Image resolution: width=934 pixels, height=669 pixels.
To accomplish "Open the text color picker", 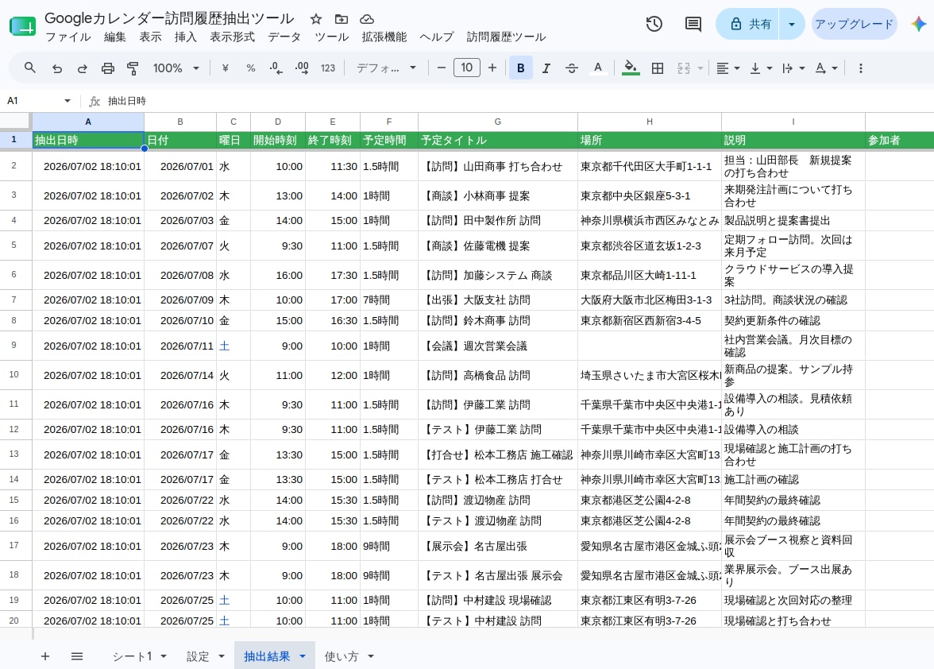I will (598, 68).
